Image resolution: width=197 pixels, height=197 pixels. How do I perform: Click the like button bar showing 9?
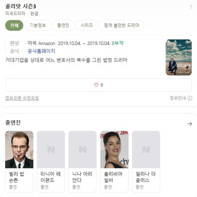point(98,85)
